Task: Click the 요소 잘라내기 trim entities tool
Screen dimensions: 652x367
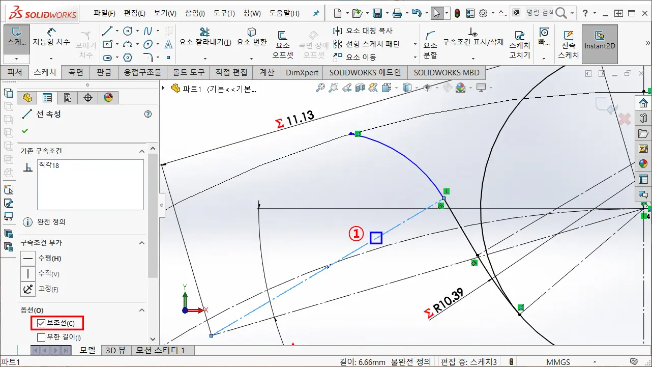Action: pos(205,38)
